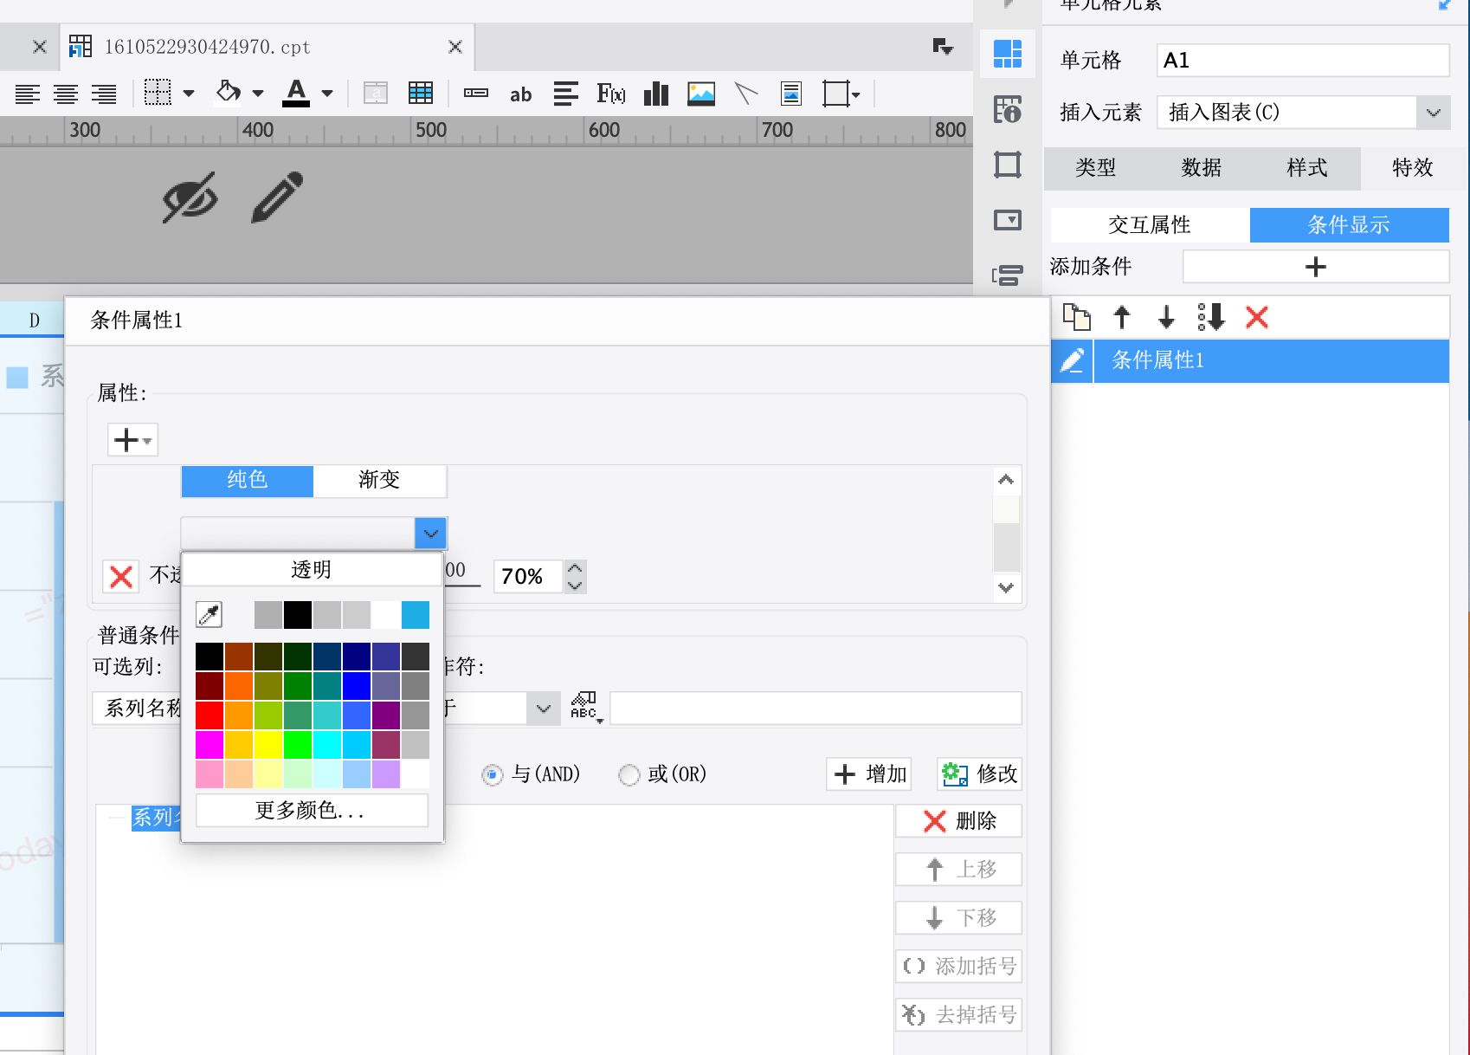Click the 透明 transparent button

coord(312,570)
